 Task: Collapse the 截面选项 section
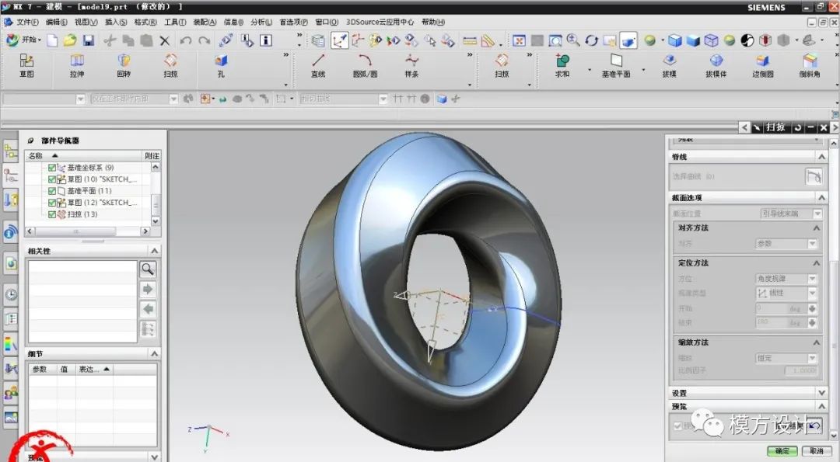pyautogui.click(x=821, y=198)
